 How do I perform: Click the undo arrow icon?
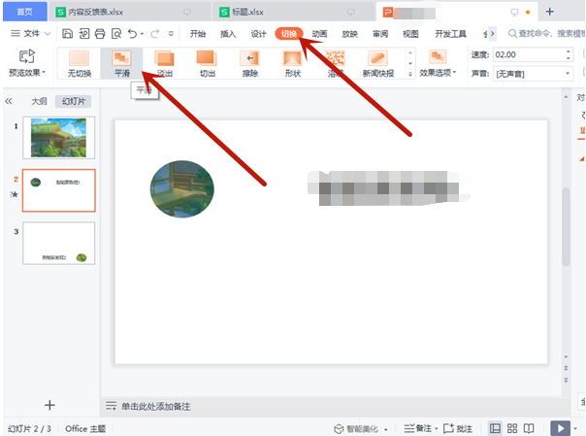[x=133, y=33]
